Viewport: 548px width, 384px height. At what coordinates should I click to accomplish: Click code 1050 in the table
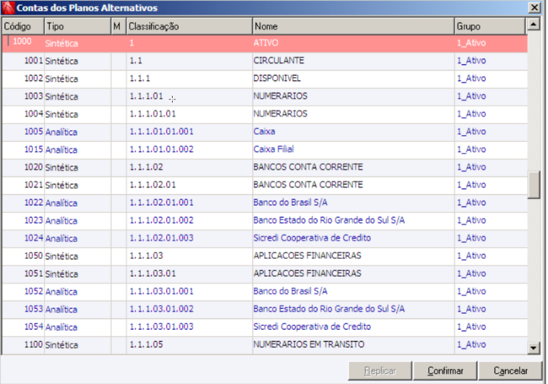(x=34, y=256)
